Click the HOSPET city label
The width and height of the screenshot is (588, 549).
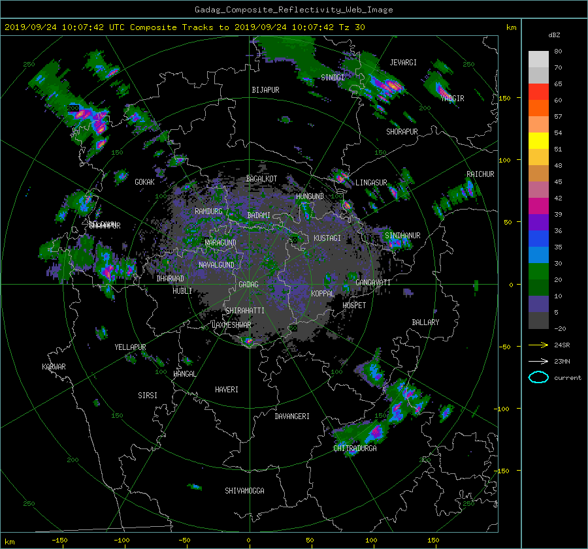[354, 306]
